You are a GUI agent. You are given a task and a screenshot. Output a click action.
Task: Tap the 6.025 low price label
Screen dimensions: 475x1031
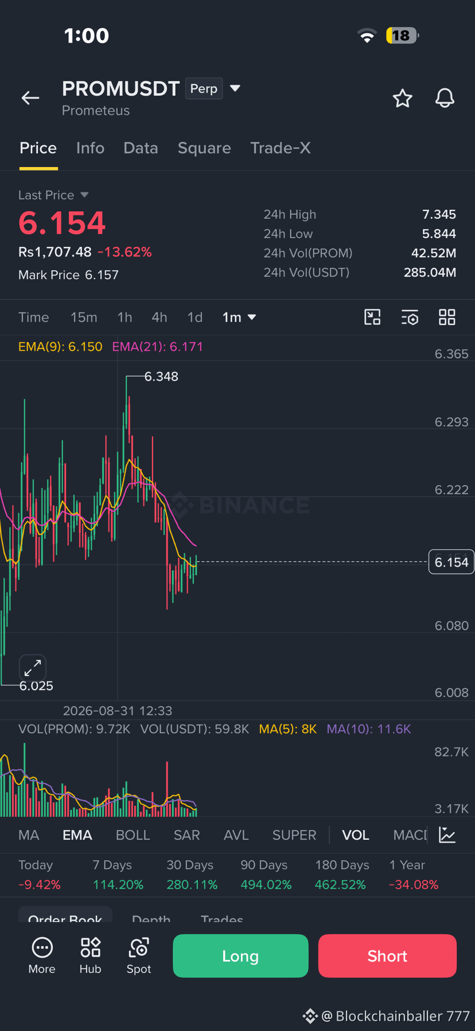[36, 686]
